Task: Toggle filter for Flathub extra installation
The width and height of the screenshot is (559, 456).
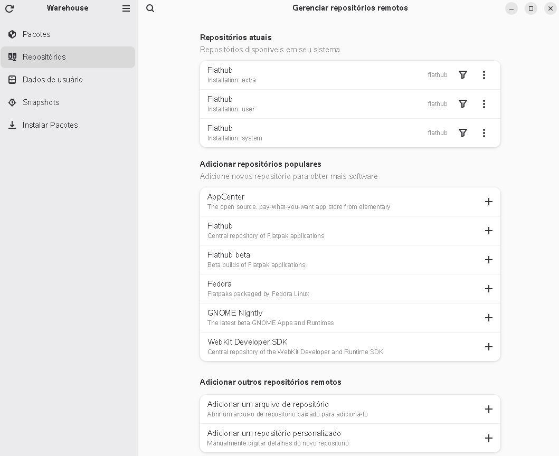Action: coord(463,75)
